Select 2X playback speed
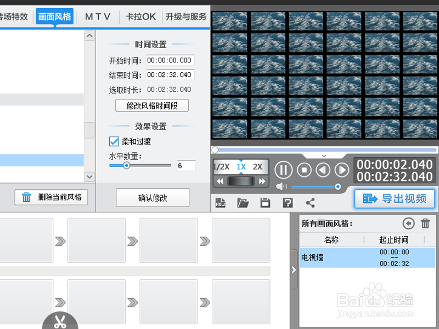The image size is (439, 329). pyautogui.click(x=257, y=167)
